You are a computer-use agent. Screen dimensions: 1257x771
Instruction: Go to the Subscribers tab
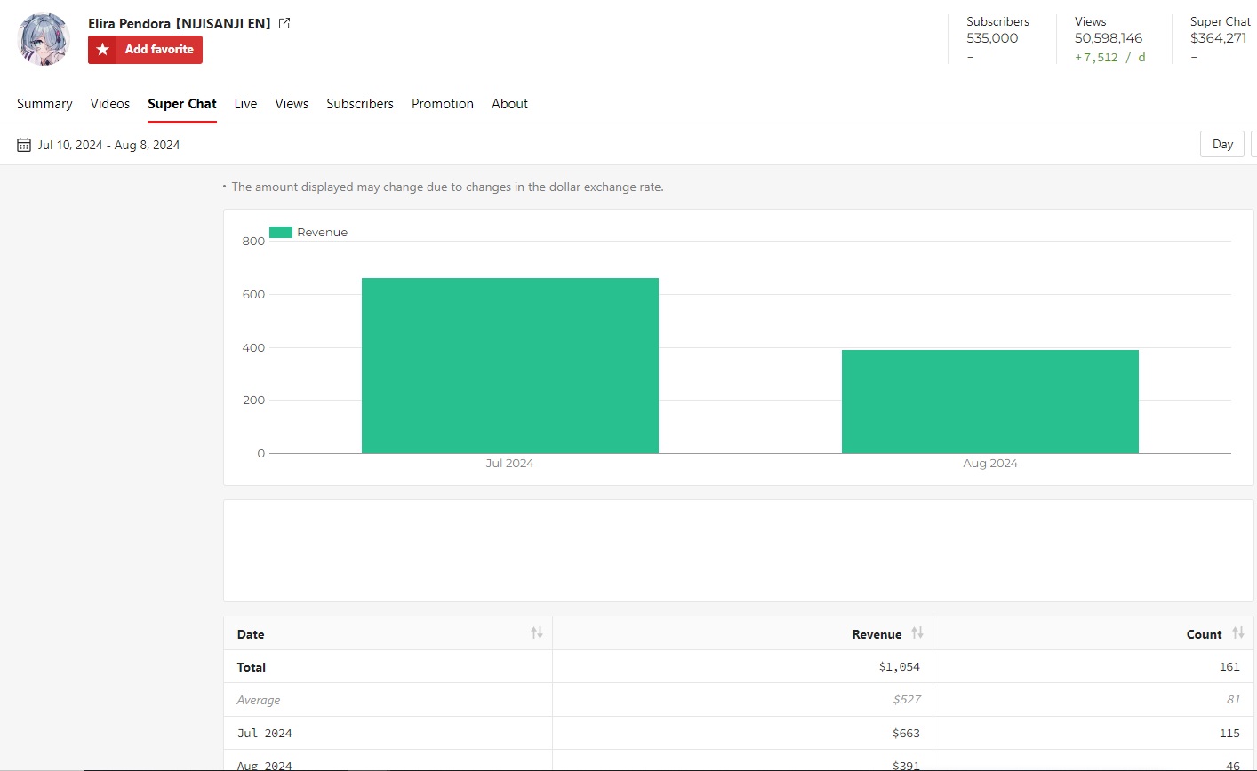click(x=360, y=104)
